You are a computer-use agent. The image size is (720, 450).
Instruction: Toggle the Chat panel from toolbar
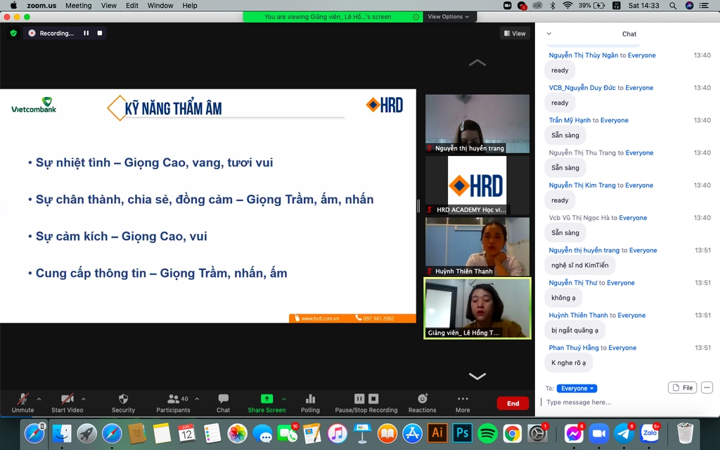(223, 403)
